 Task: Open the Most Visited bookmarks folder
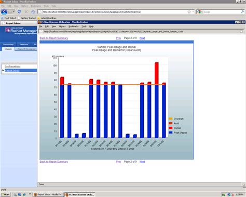[8, 18]
